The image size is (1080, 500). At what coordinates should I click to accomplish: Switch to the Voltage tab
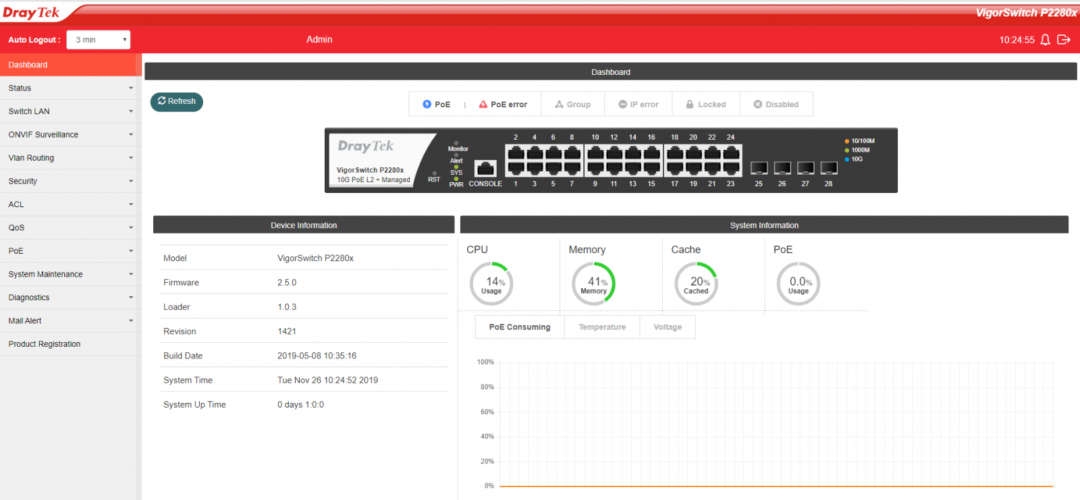pyautogui.click(x=668, y=327)
